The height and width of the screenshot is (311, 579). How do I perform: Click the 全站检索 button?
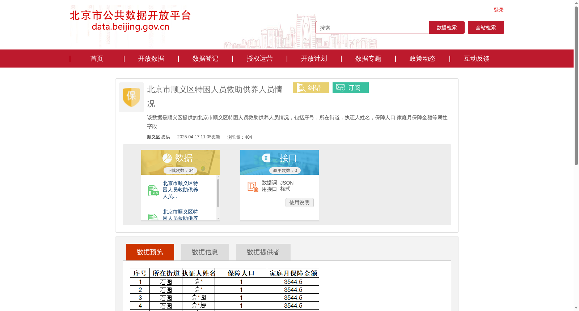point(486,27)
